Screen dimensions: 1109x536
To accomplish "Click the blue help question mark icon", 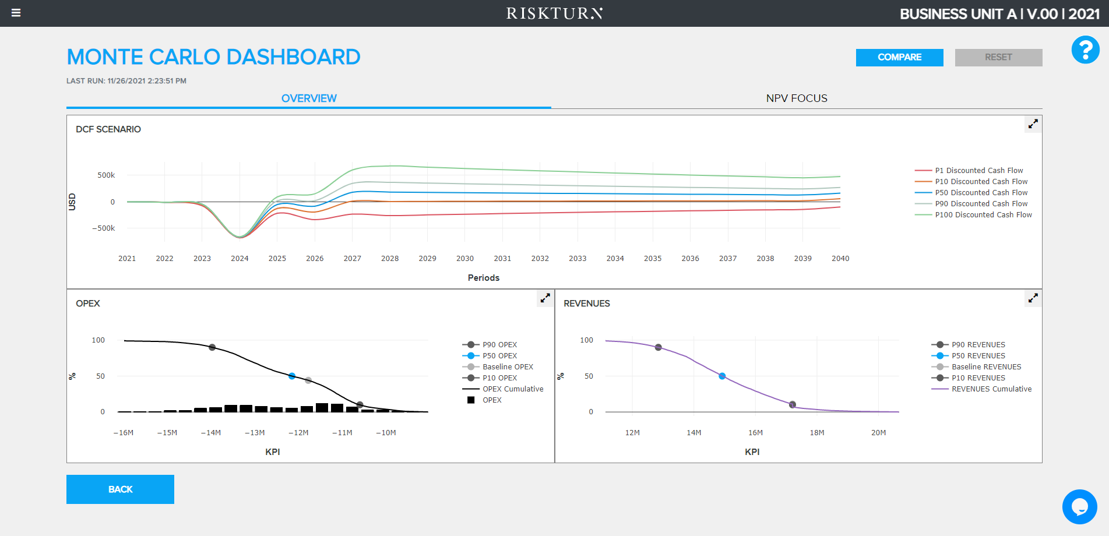I will tap(1085, 50).
